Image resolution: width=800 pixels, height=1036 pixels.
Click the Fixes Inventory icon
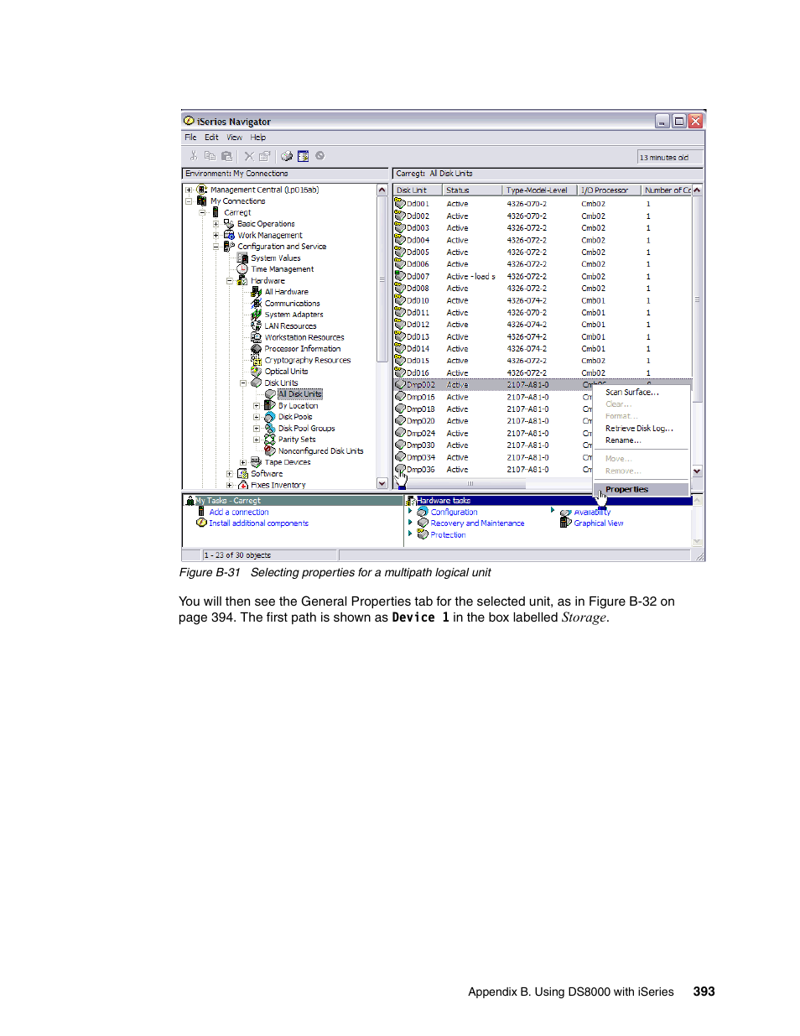click(x=243, y=485)
